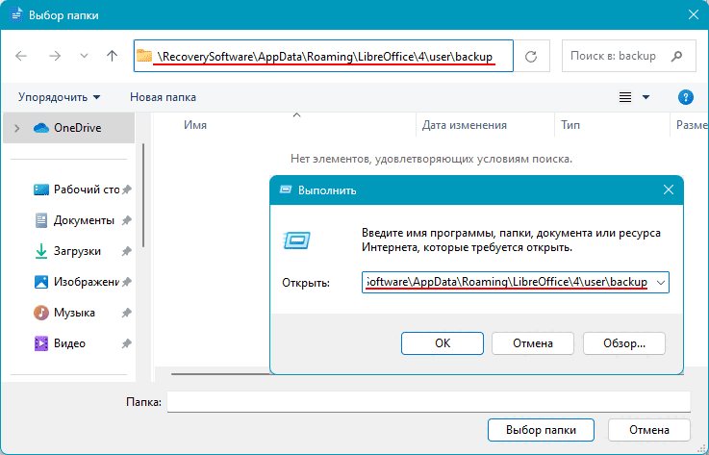Click the pin icon beside Музыка
Viewport: 709px width, 455px height.
point(127,313)
